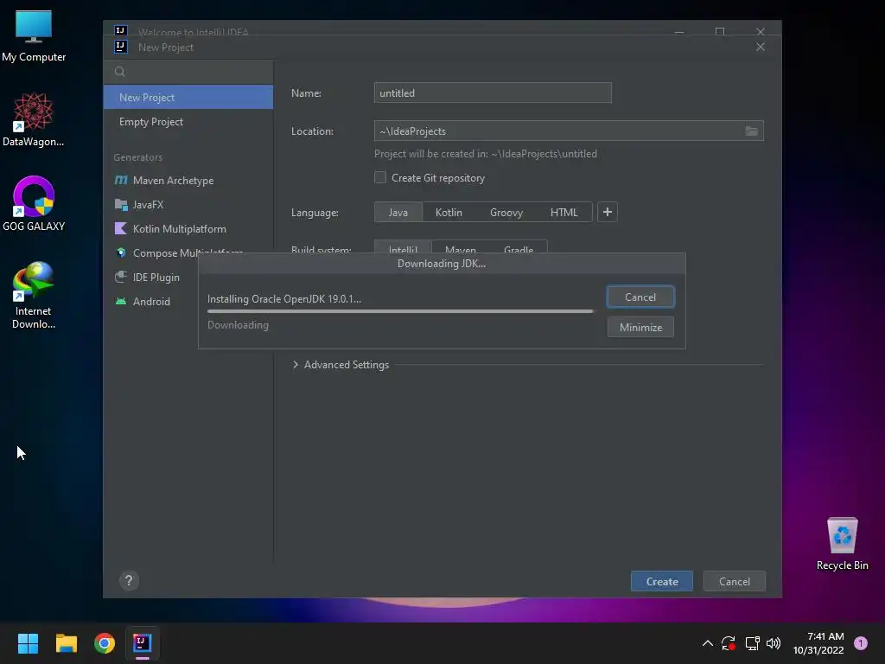Click the project Name field
The width and height of the screenshot is (885, 664).
click(x=493, y=93)
